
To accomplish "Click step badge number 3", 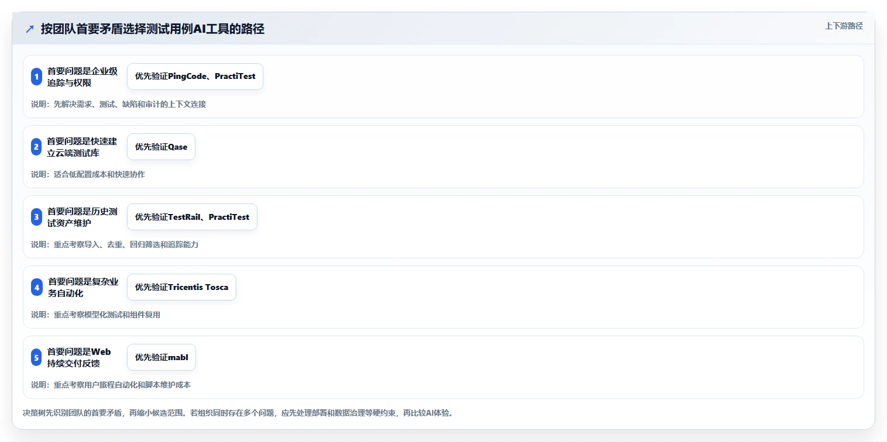I will coord(36,217).
